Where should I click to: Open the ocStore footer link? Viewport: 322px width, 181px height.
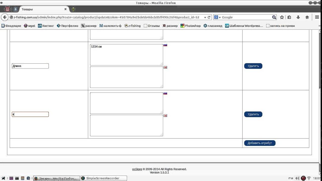137,169
